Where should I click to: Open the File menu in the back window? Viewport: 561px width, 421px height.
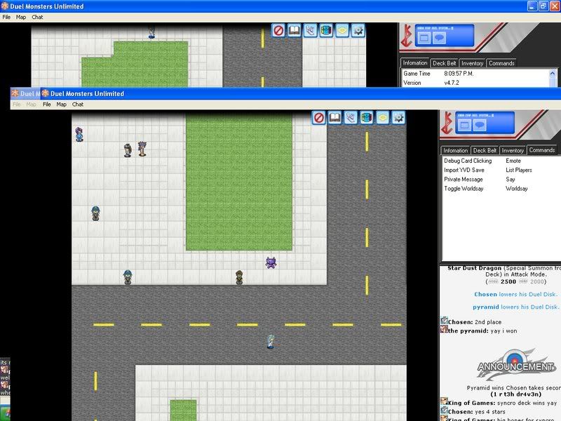(6, 17)
